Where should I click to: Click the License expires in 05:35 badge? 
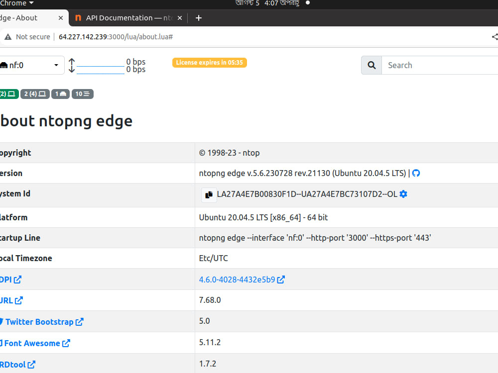(210, 63)
